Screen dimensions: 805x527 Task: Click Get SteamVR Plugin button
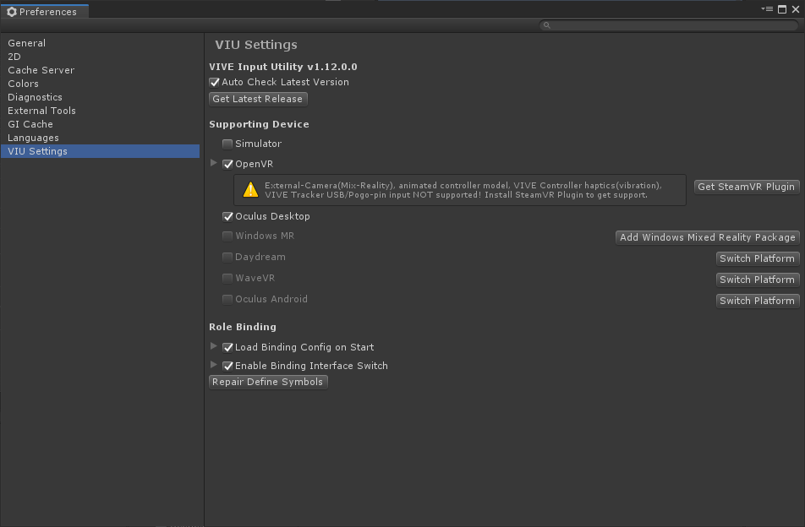747,187
